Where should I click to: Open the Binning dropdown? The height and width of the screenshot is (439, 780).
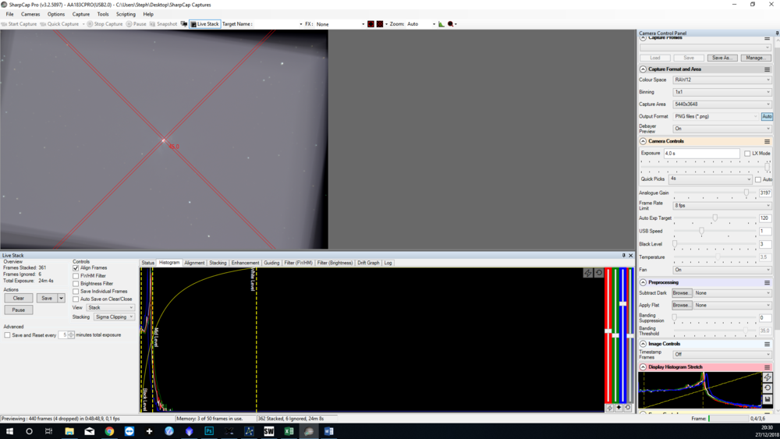pyautogui.click(x=721, y=92)
